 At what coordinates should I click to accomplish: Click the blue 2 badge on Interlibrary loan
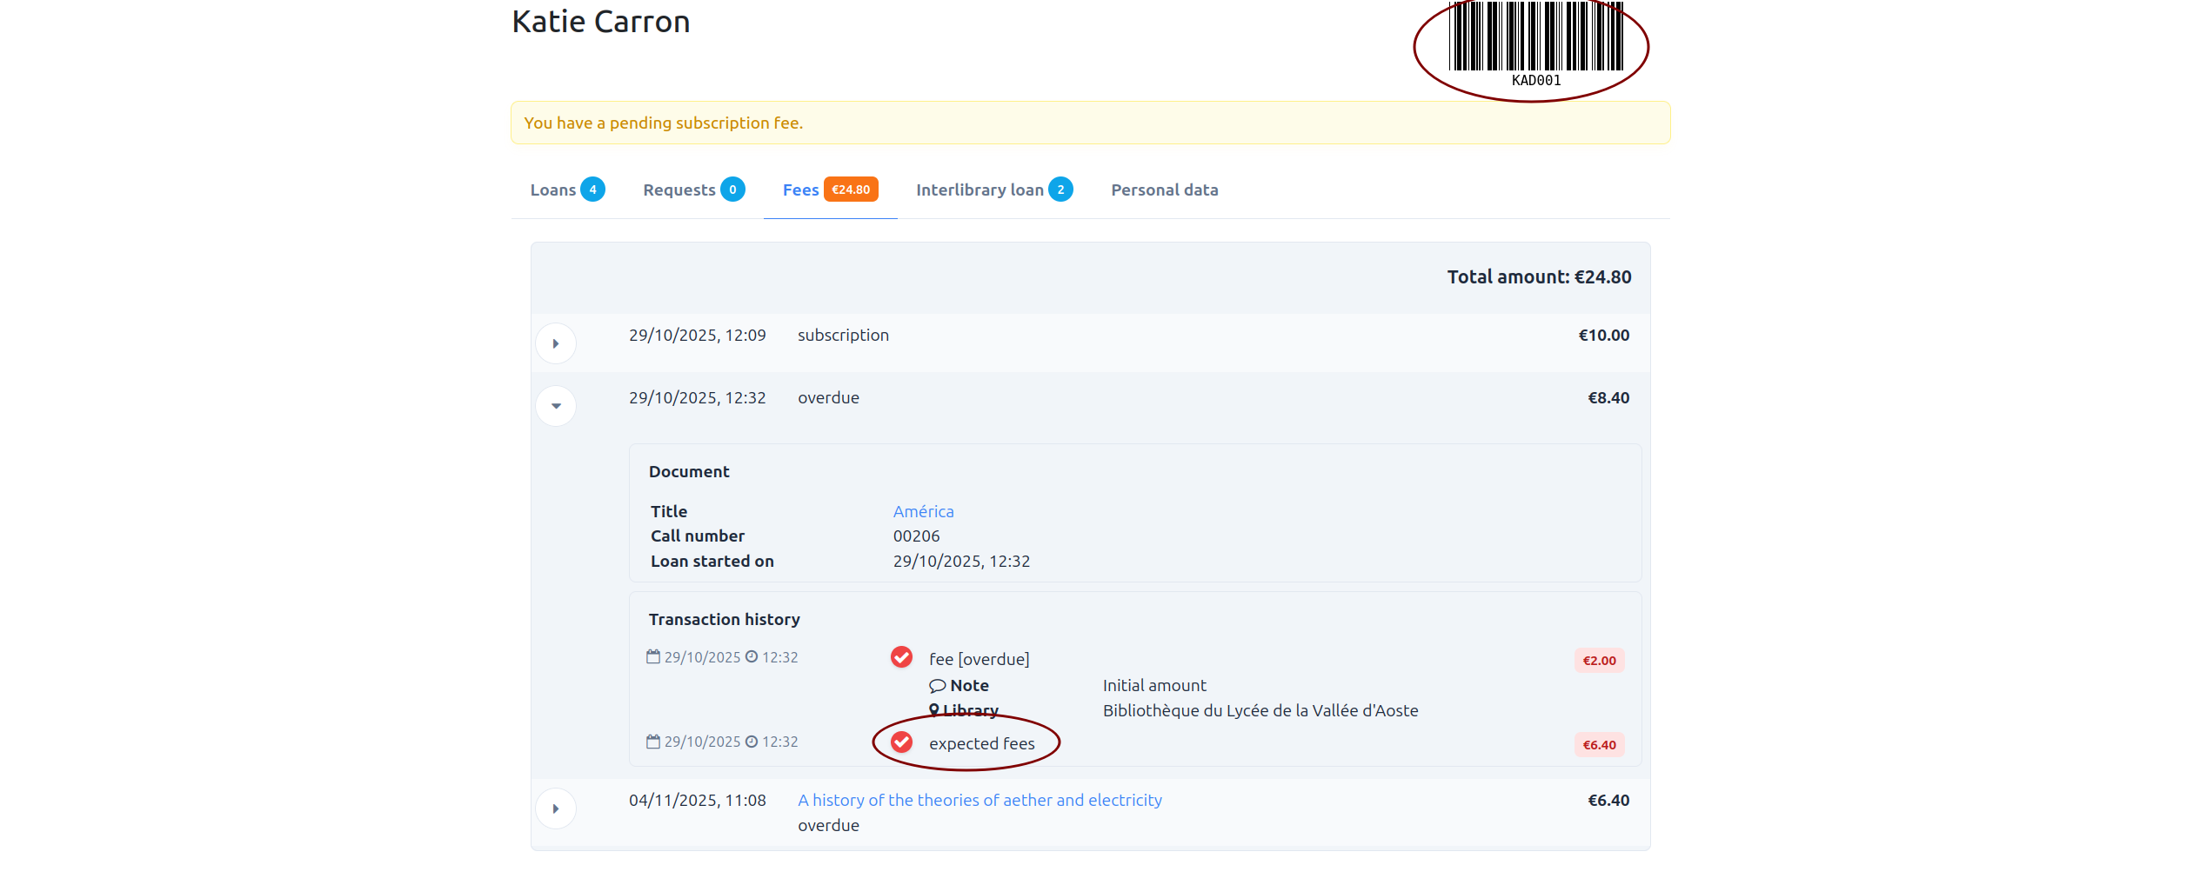[x=1061, y=189]
